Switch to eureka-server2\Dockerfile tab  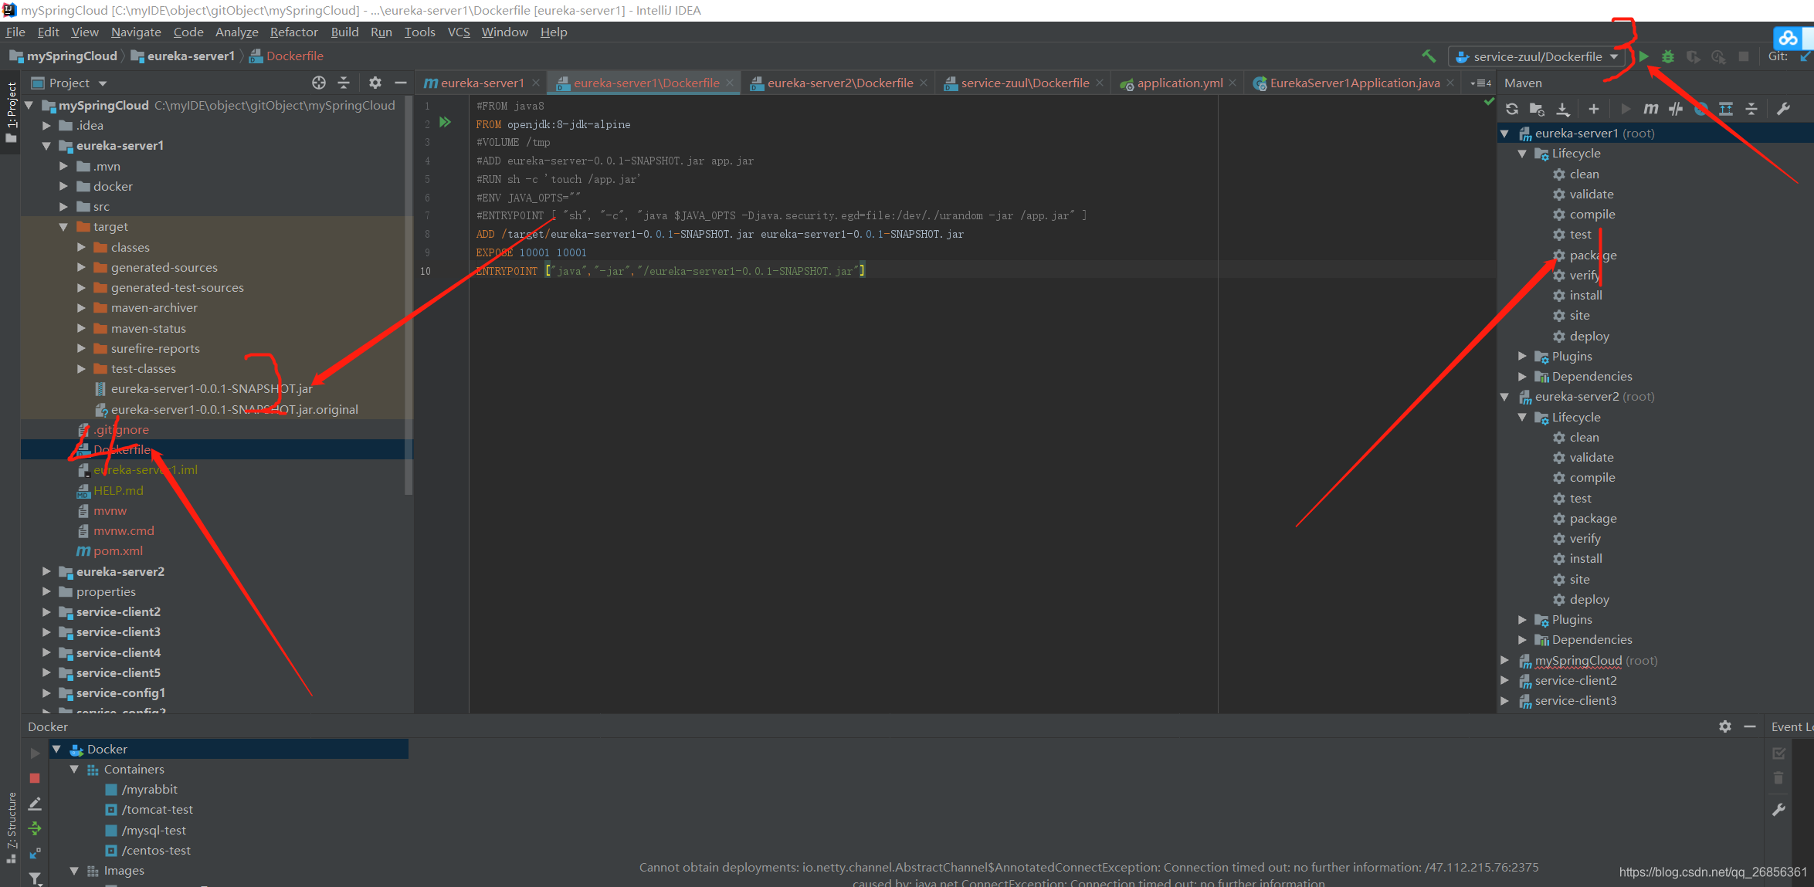click(x=839, y=83)
